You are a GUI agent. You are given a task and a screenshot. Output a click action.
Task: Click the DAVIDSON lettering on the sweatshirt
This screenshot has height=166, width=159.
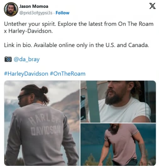[46, 131]
